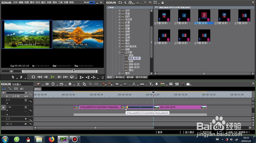The image size is (256, 143).
Task: Click the Ripple Delete icon
Action: (111, 84)
